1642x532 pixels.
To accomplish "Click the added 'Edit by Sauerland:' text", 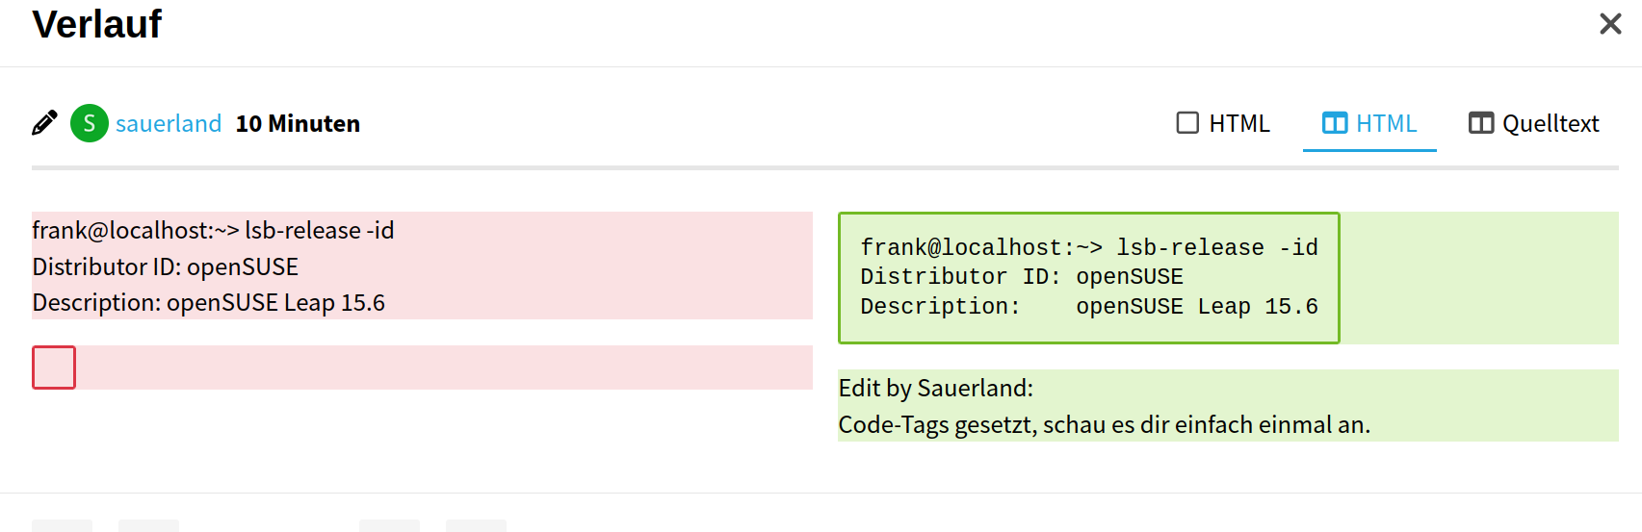I will (x=935, y=388).
